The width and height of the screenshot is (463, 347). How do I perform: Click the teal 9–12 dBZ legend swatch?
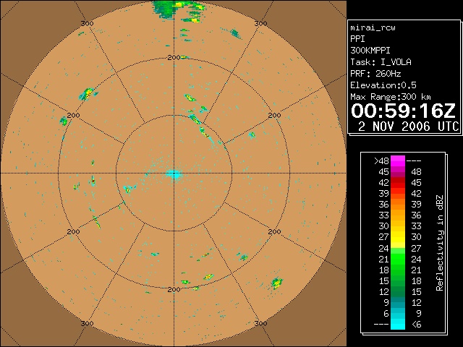pos(398,302)
